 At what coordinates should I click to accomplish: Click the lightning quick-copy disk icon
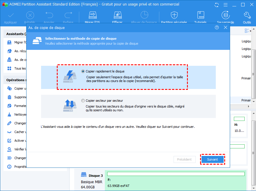point(70,77)
